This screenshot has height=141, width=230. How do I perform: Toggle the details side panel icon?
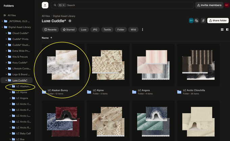227,30
